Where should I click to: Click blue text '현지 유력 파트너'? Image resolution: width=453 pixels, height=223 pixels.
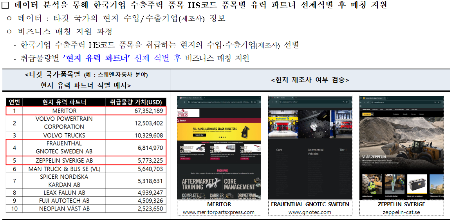tap(97, 58)
